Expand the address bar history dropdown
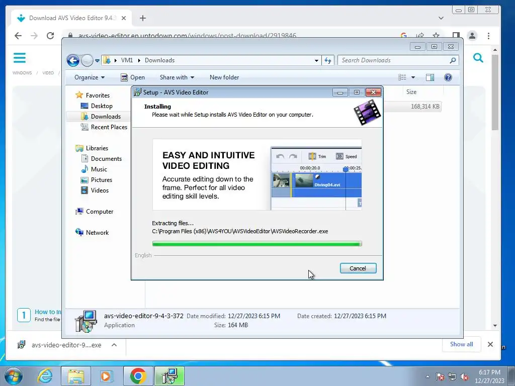This screenshot has height=386, width=515. click(x=316, y=60)
